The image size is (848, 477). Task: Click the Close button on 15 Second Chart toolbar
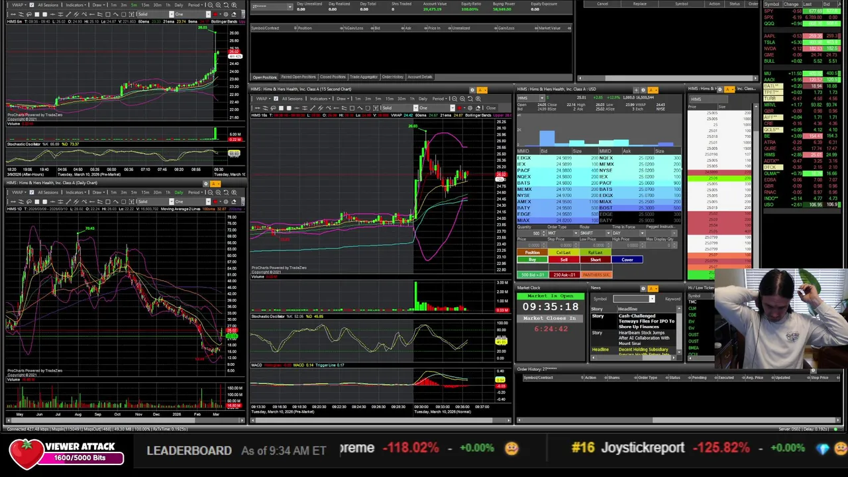pos(491,108)
